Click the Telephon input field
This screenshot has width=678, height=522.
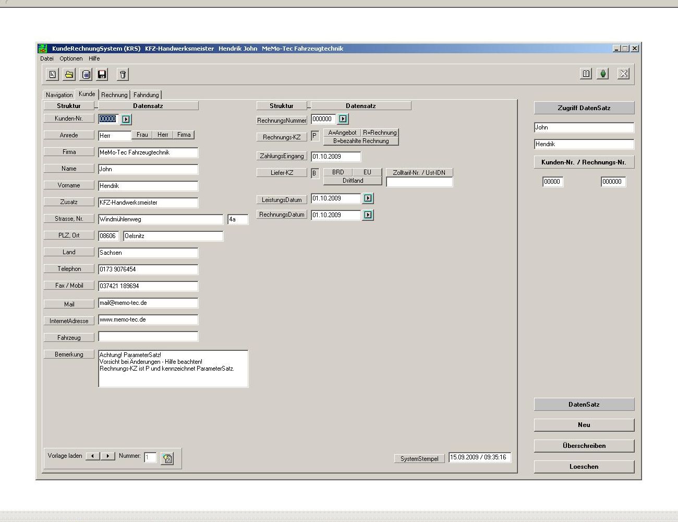(148, 269)
